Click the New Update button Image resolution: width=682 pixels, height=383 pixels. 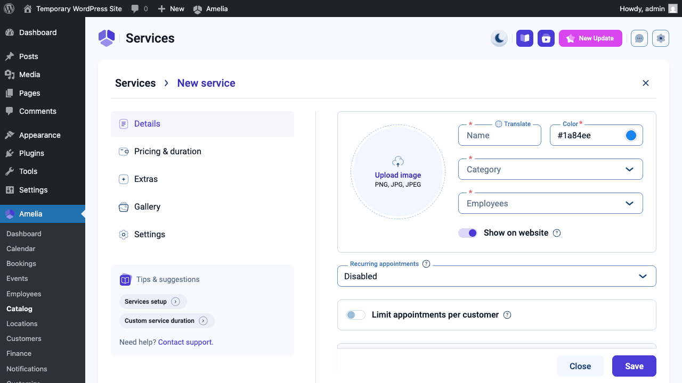coord(590,38)
